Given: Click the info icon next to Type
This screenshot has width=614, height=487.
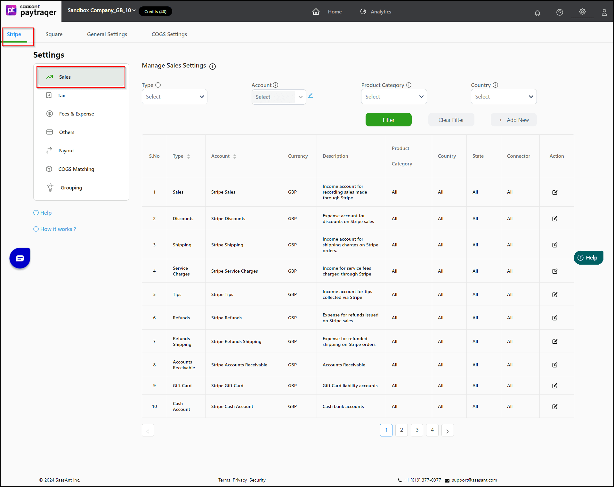Looking at the screenshot, I should (x=158, y=85).
